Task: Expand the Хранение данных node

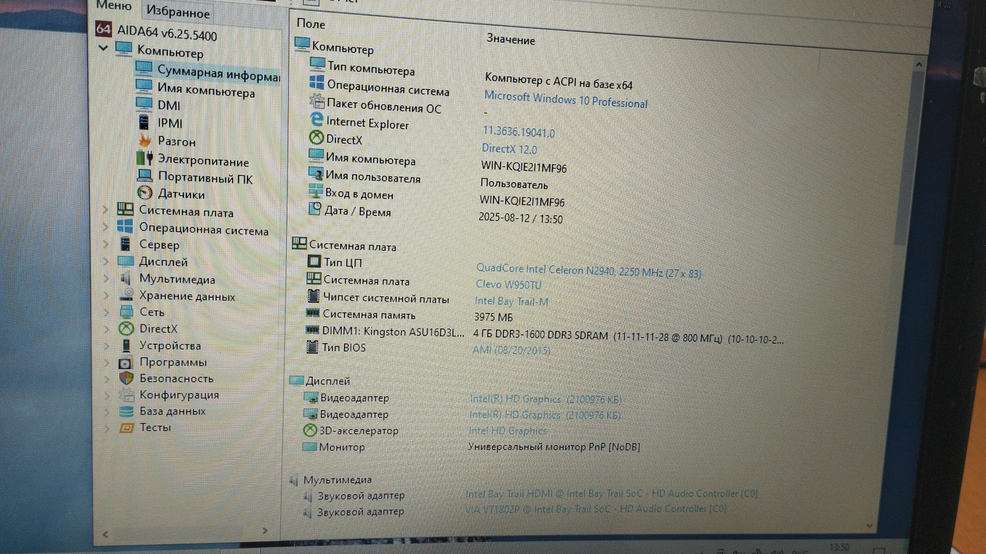Action: (x=107, y=295)
